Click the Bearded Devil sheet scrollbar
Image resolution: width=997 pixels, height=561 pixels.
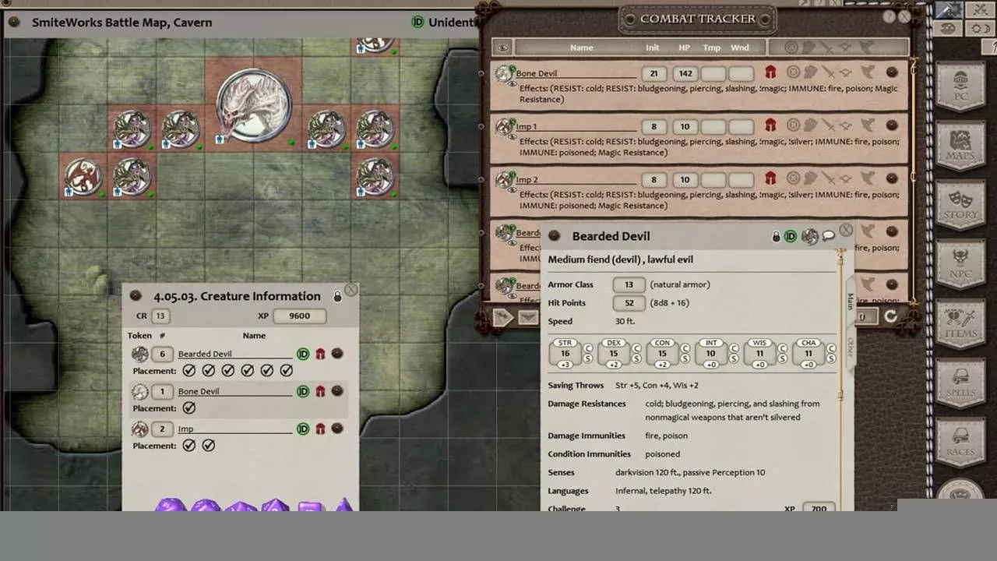pyautogui.click(x=840, y=379)
